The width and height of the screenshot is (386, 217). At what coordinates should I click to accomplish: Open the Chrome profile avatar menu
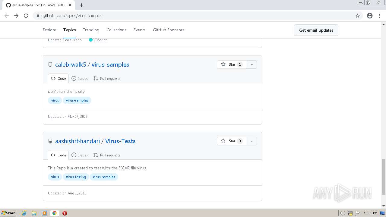click(x=370, y=16)
